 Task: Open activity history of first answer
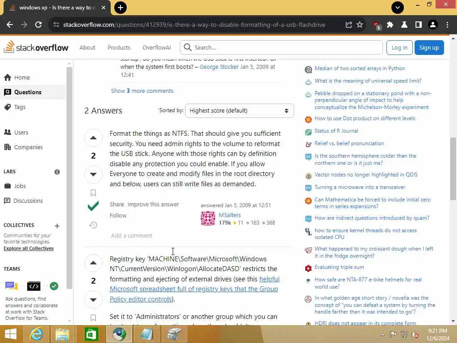point(93,225)
